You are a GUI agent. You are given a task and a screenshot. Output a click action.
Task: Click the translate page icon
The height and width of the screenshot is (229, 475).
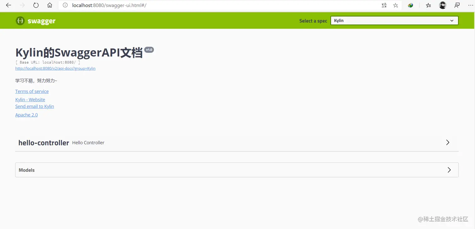coord(384,5)
